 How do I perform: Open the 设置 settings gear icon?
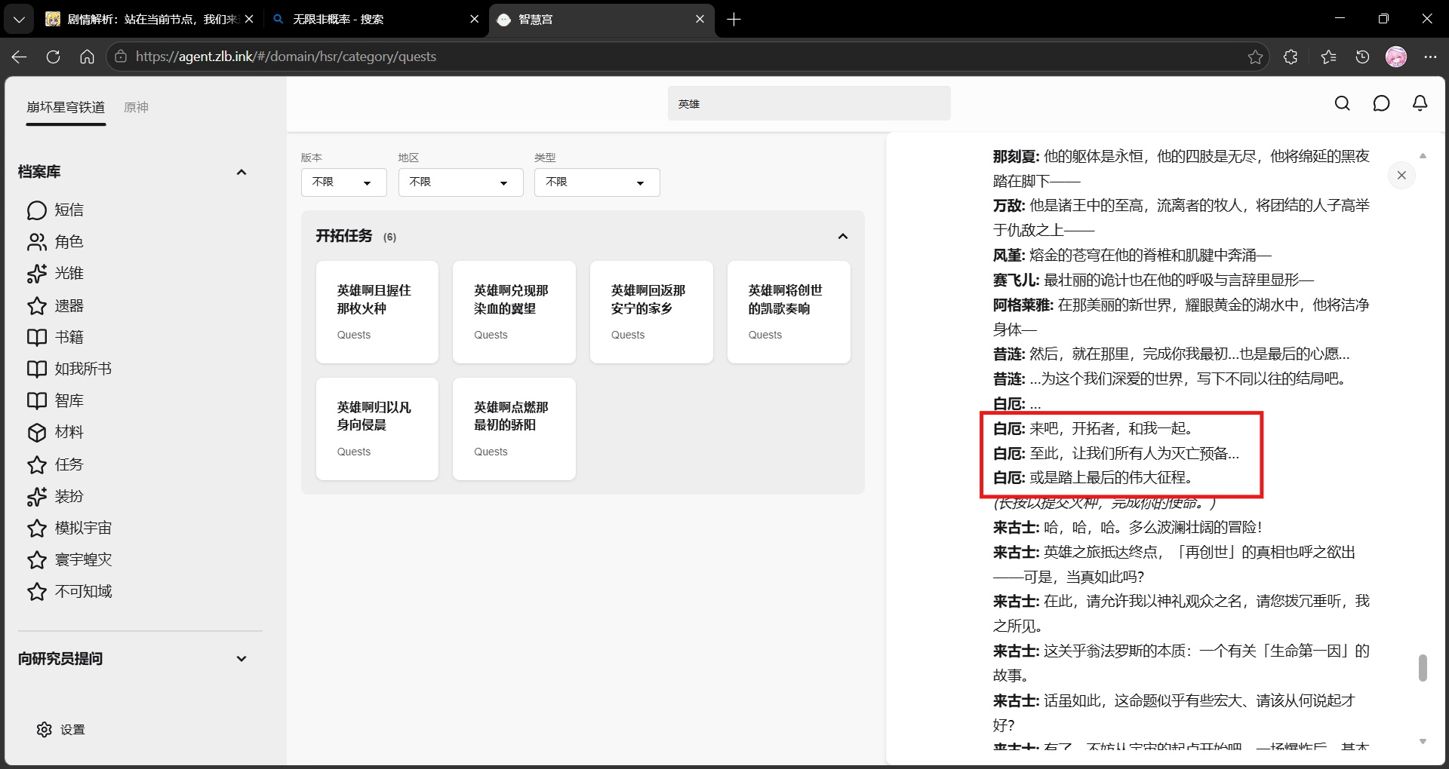click(x=45, y=730)
